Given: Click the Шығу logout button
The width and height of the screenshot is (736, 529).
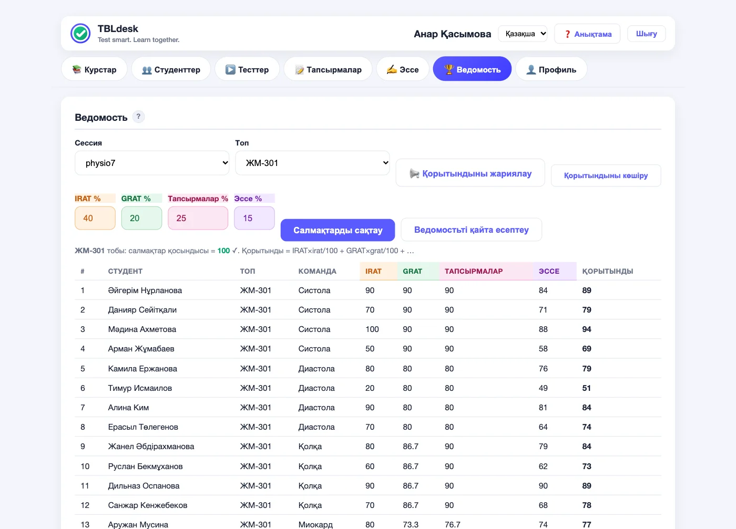Looking at the screenshot, I should tap(646, 34).
